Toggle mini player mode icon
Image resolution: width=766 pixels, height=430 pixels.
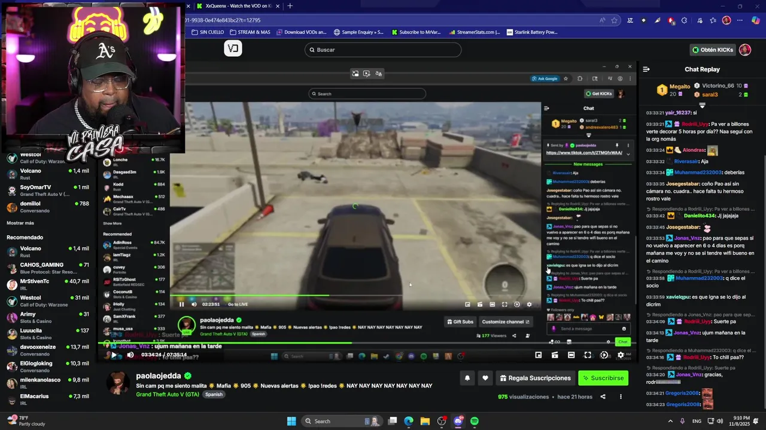(538, 355)
